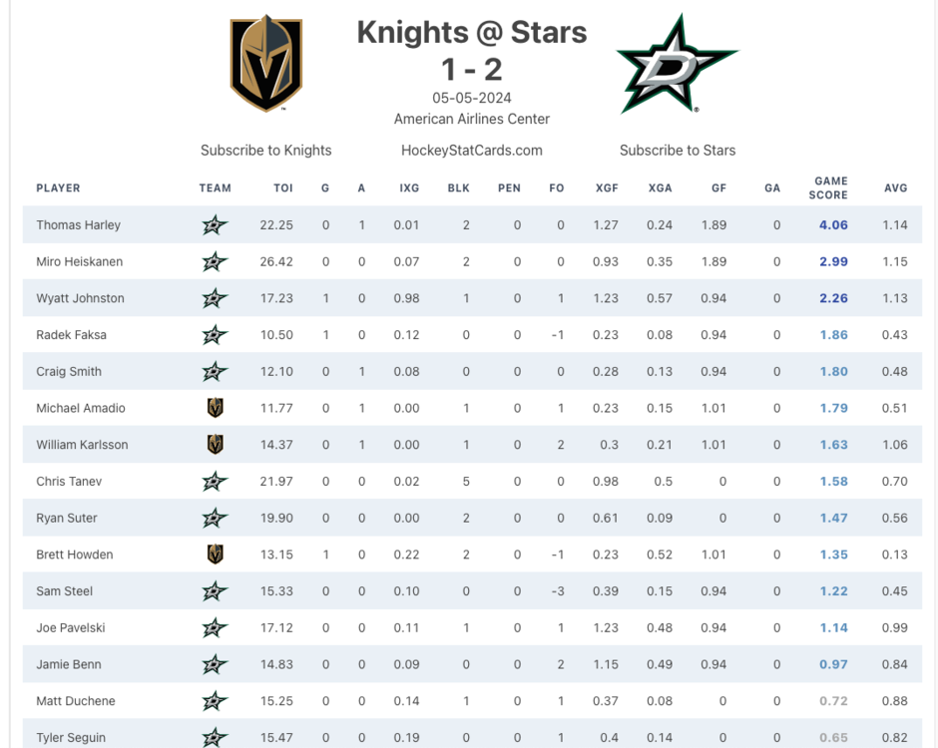Visit the HockeyStatCards.com link

click(472, 151)
